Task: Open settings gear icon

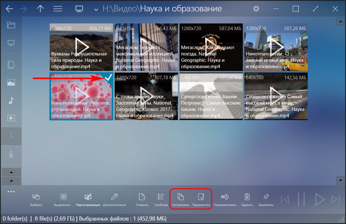Action: pos(256,9)
